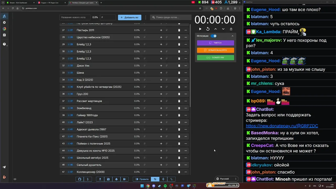This screenshot has width=336, height=189.
Task: Open more options for Рассвет мертвецов
Action: point(186,101)
